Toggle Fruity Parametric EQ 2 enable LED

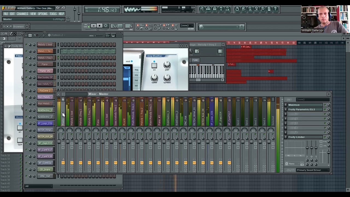[x=325, y=109]
